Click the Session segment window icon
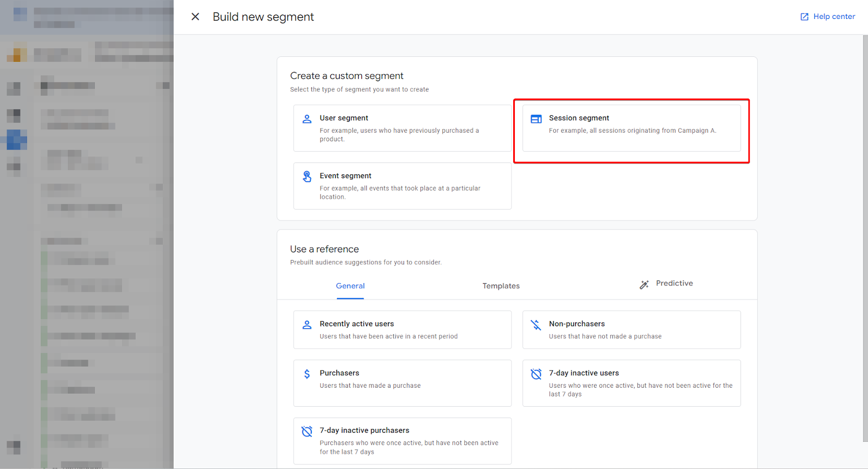 [536, 119]
